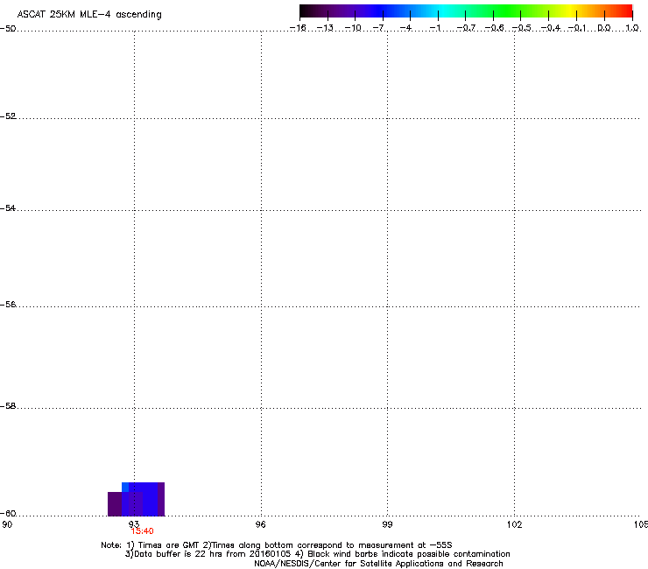This screenshot has height=569, width=648.
Task: Click the '-0.1' colorbar tick label
Action: tap(578, 28)
